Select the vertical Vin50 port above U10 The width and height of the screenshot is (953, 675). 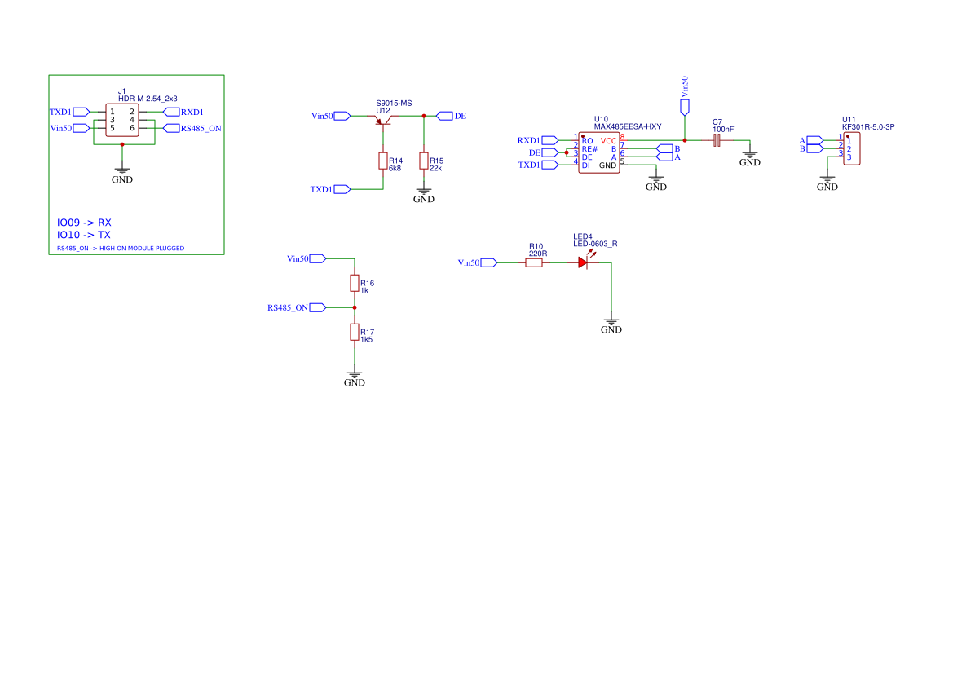point(685,108)
